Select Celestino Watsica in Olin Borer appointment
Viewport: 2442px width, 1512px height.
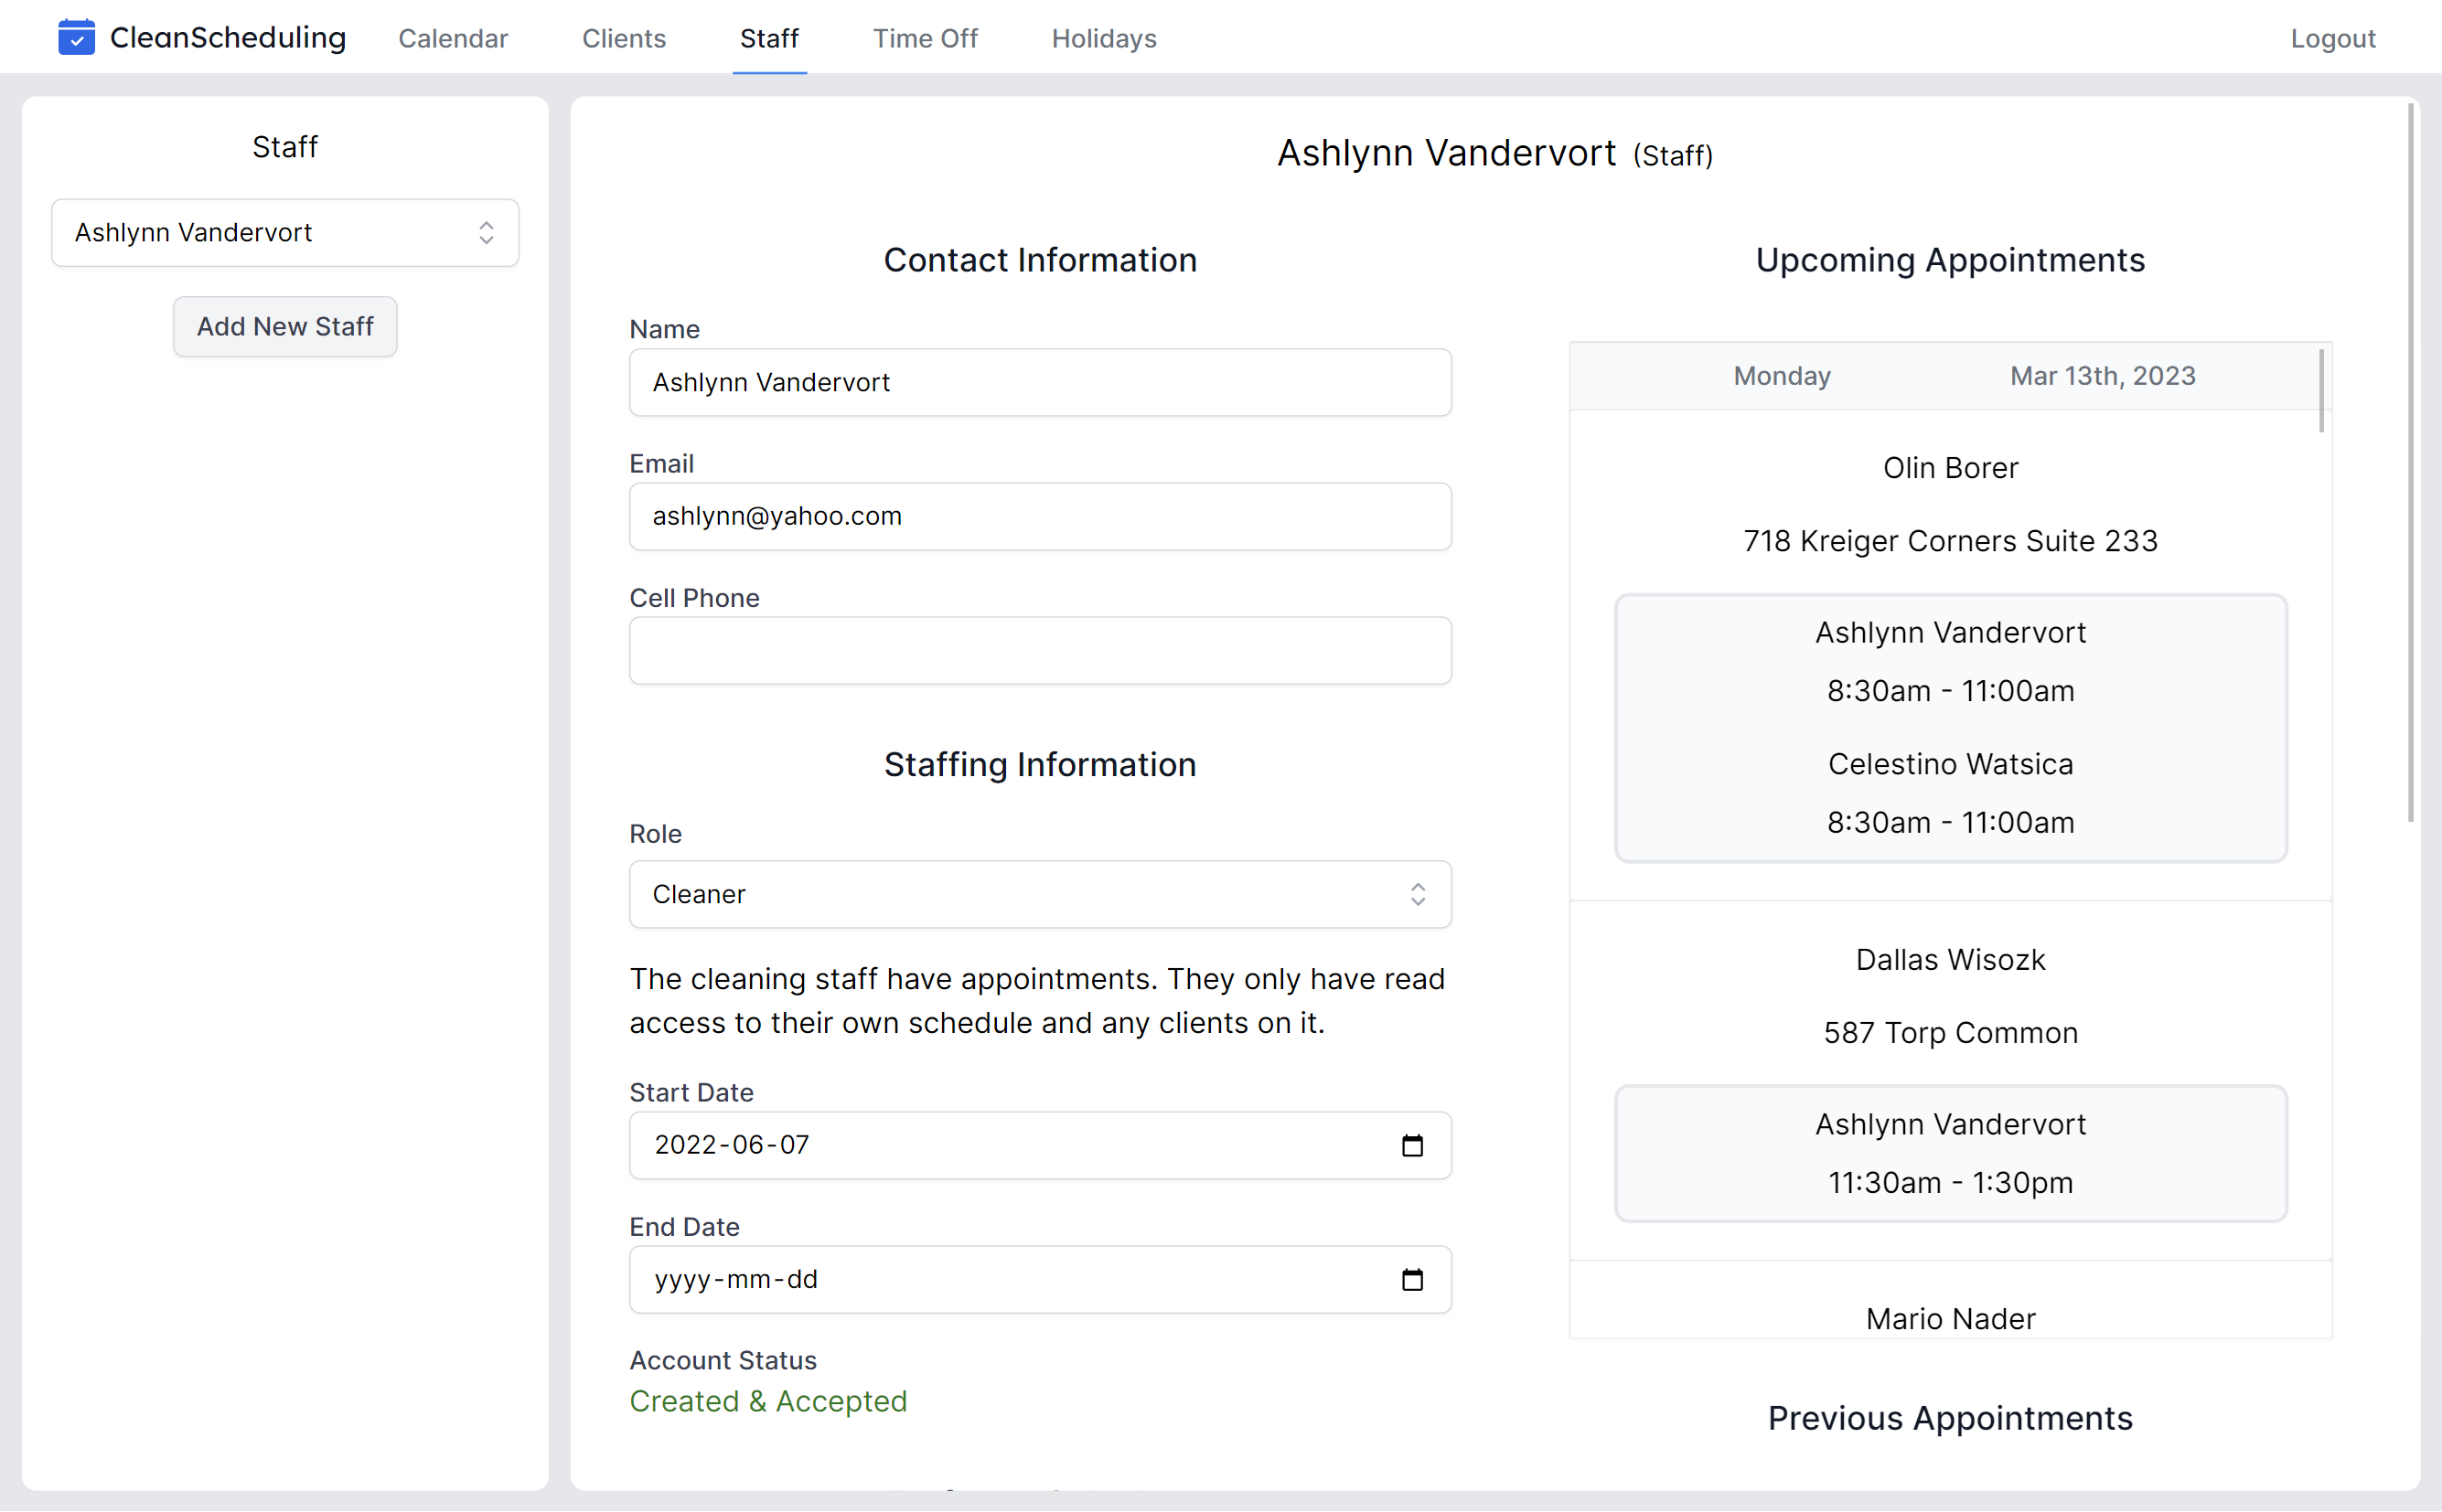(x=1950, y=764)
